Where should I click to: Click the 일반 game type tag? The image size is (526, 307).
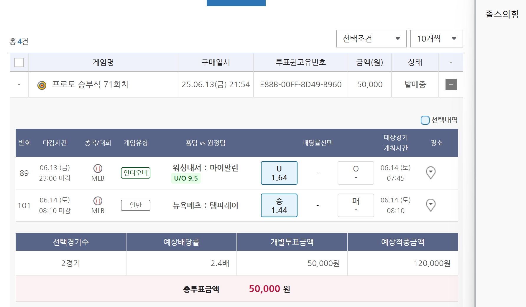[136, 205]
